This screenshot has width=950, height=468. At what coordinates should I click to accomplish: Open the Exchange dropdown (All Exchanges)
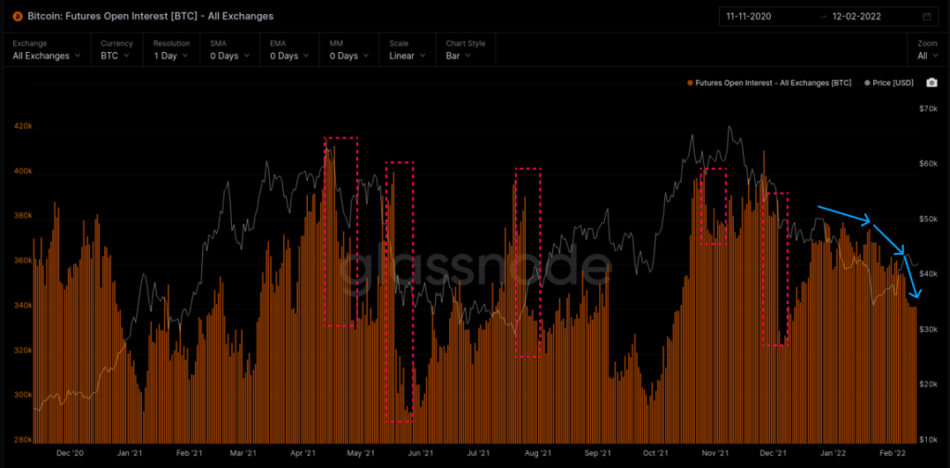pyautogui.click(x=46, y=56)
